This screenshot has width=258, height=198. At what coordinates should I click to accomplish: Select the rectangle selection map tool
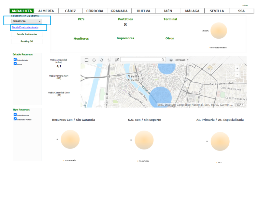click(x=87, y=60)
